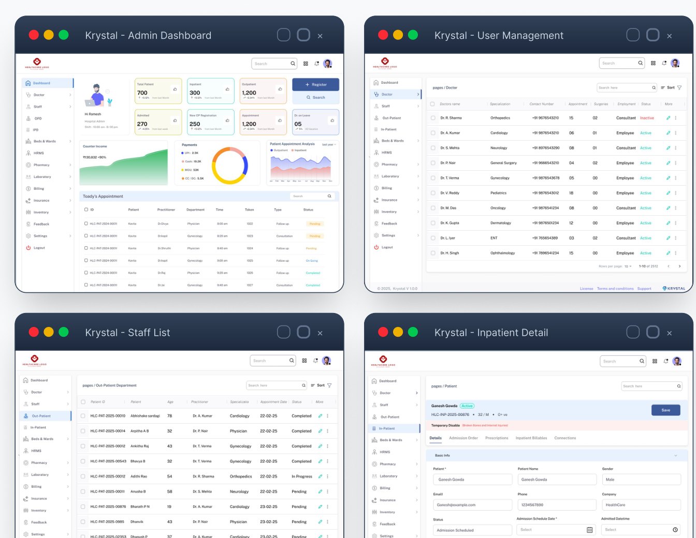Go to next page in User Management pagination
The image size is (696, 538).
(679, 266)
